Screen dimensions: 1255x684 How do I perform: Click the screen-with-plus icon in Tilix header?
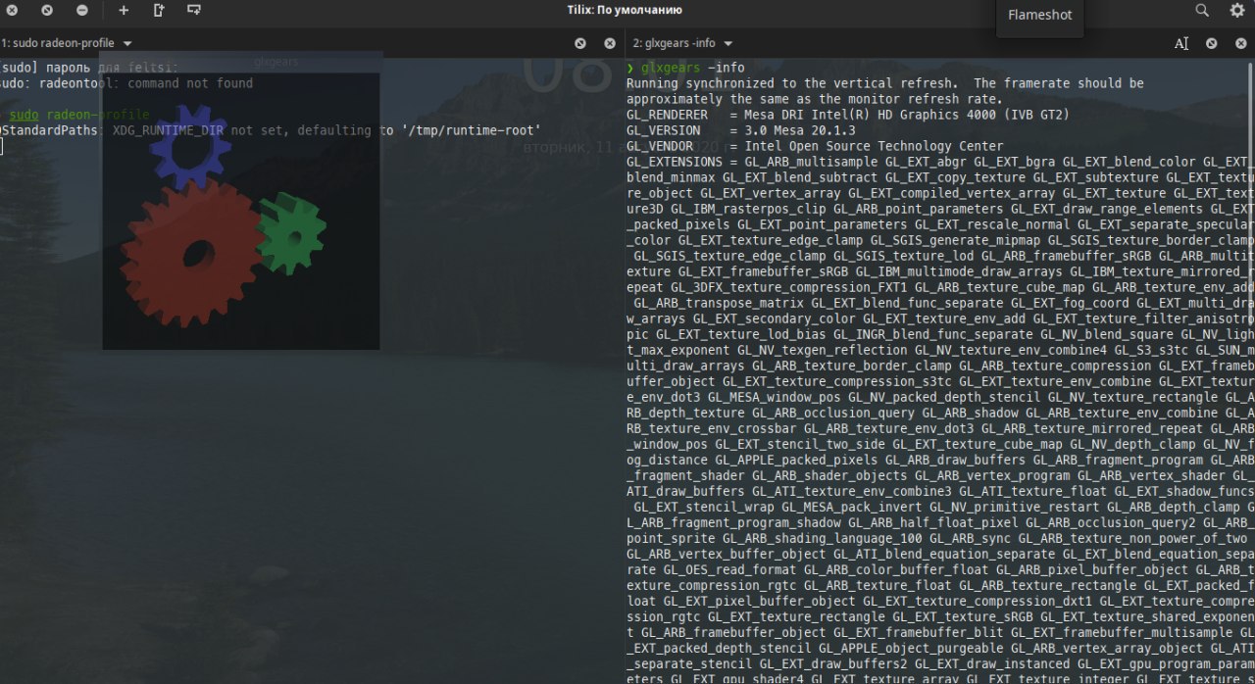pyautogui.click(x=194, y=11)
